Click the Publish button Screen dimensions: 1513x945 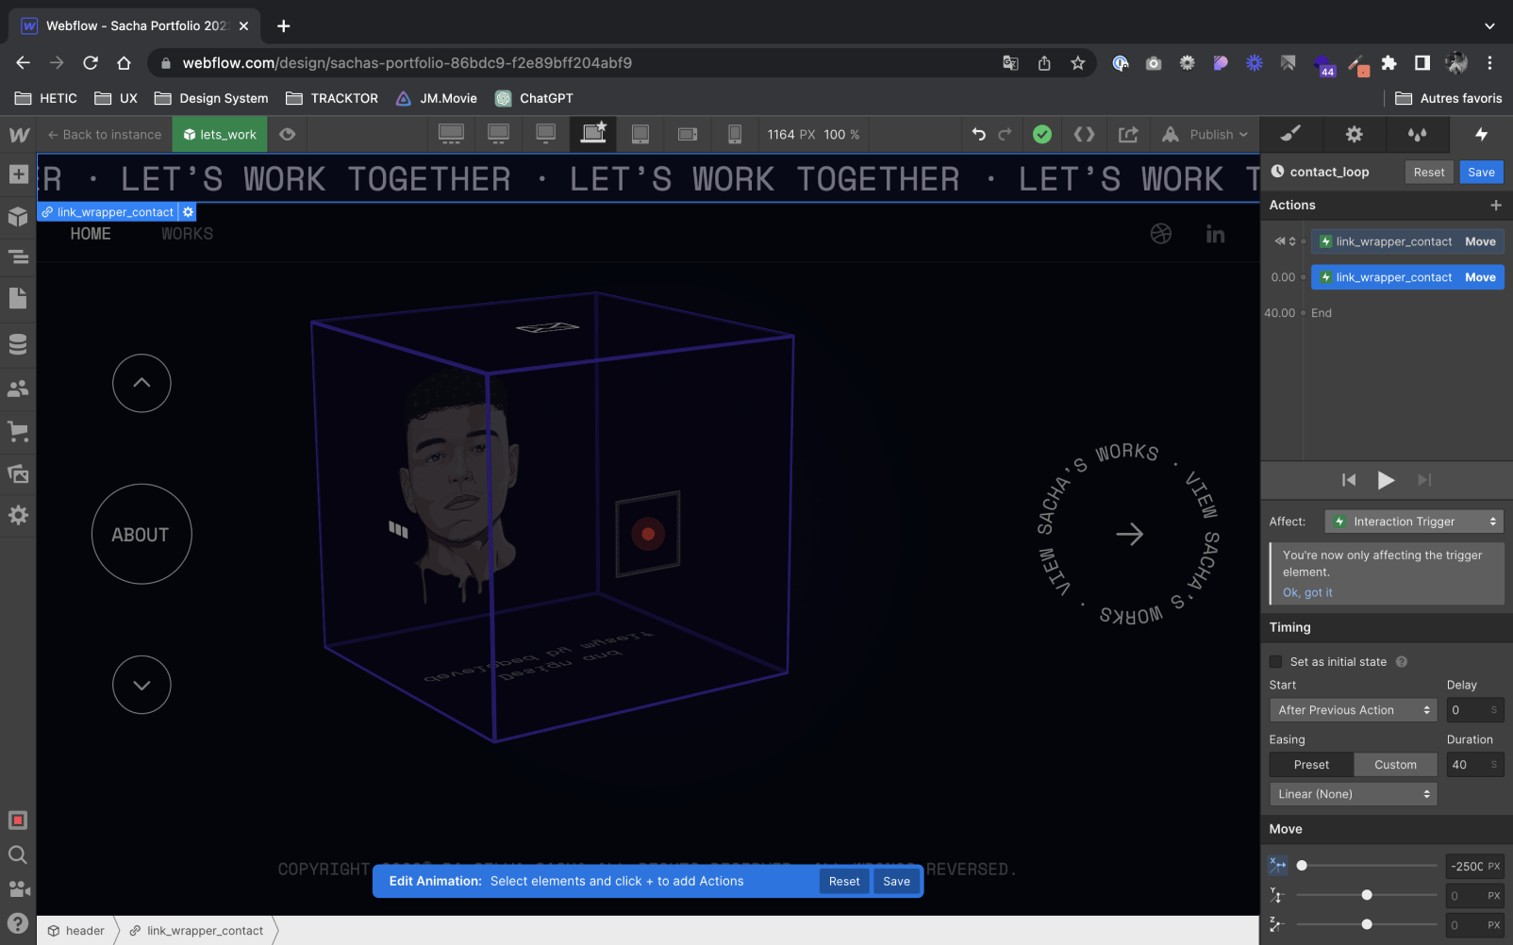pyautogui.click(x=1211, y=135)
